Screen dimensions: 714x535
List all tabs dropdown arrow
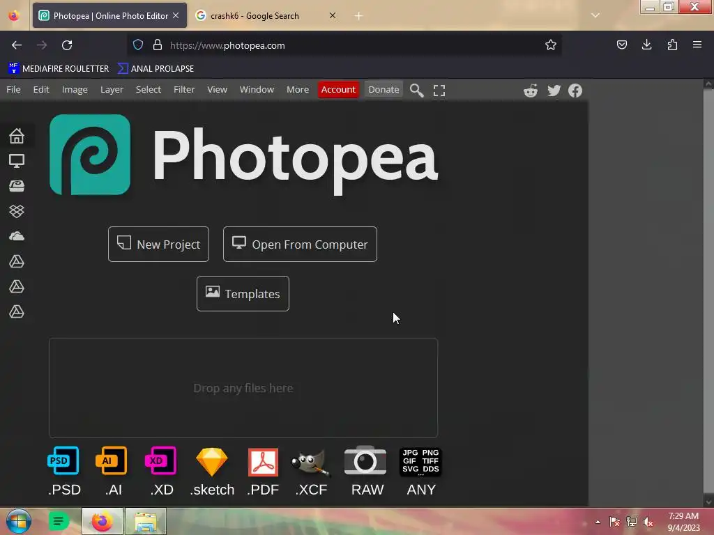pos(595,15)
